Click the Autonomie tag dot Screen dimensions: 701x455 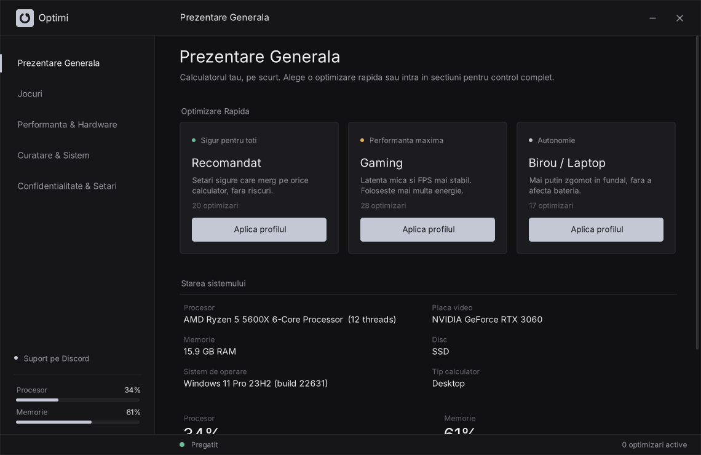pyautogui.click(x=531, y=140)
